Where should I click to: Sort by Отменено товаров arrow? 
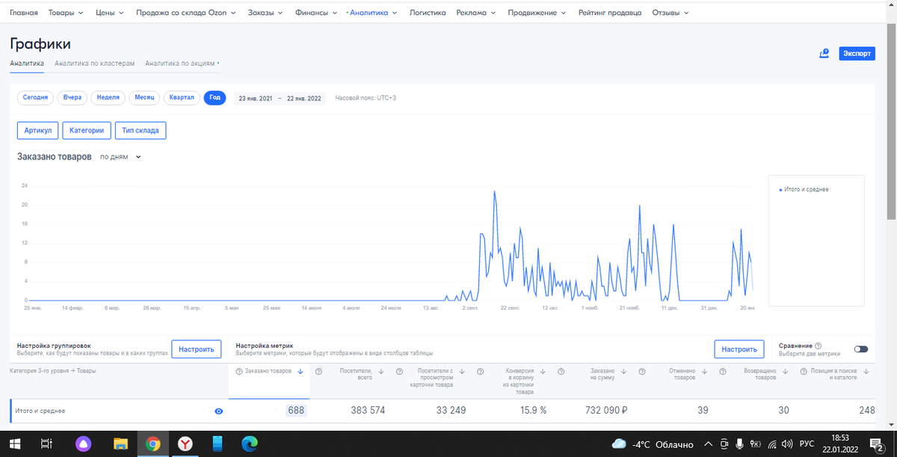coord(704,371)
